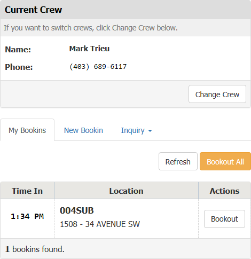The image size is (251, 259).
Task: Click the Actions column header
Action: point(225,191)
